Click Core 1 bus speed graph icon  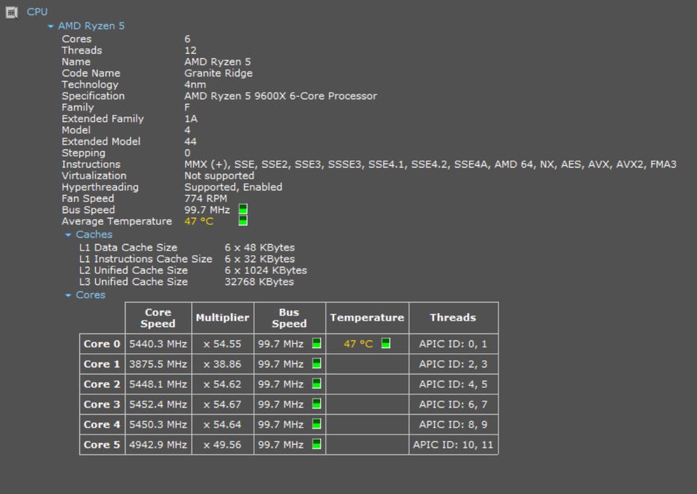pyautogui.click(x=317, y=363)
